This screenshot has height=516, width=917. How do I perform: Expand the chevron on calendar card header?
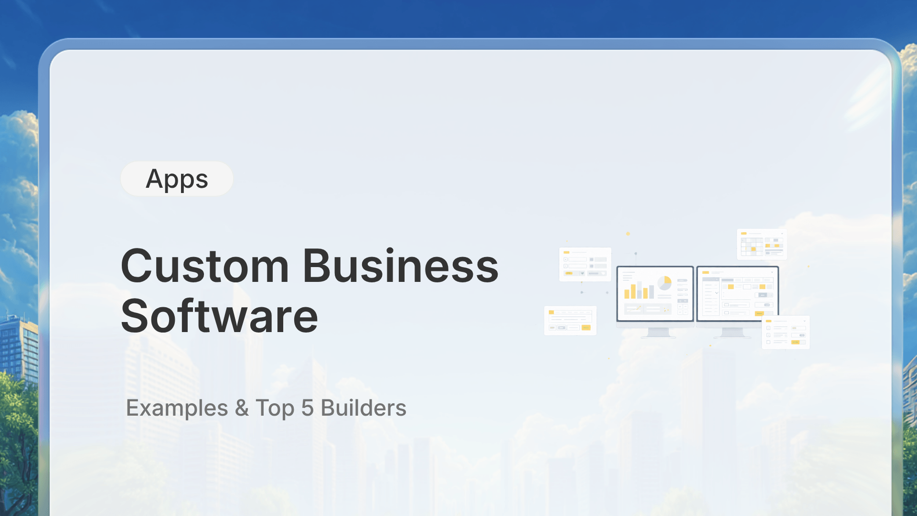click(782, 234)
